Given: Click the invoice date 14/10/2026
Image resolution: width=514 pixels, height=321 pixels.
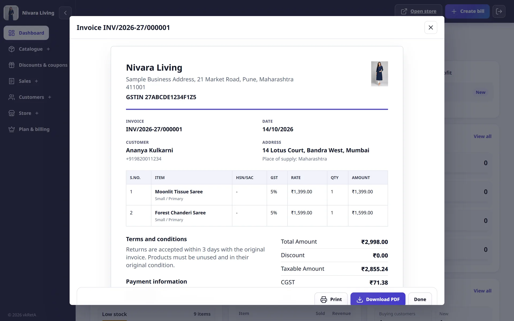Looking at the screenshot, I should point(278,129).
